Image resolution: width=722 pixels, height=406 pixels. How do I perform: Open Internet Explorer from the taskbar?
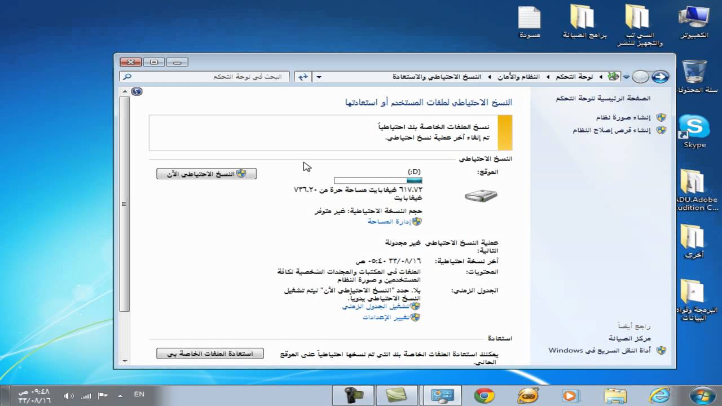(x=659, y=395)
